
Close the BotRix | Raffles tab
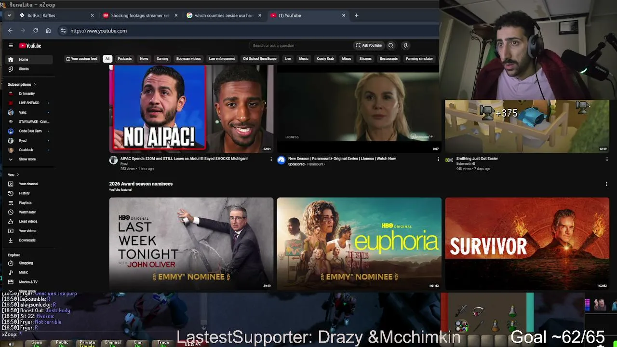tap(93, 15)
